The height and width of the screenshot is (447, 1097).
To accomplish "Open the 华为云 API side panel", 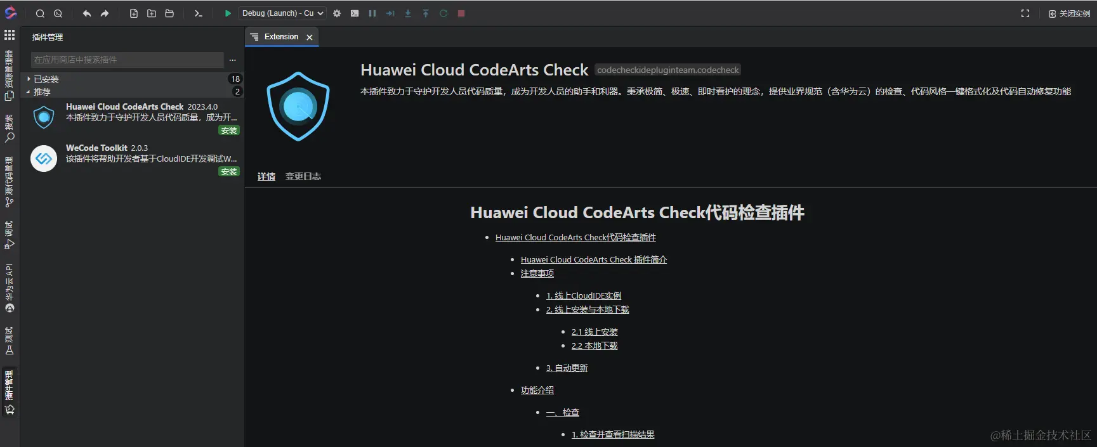I will (10, 288).
